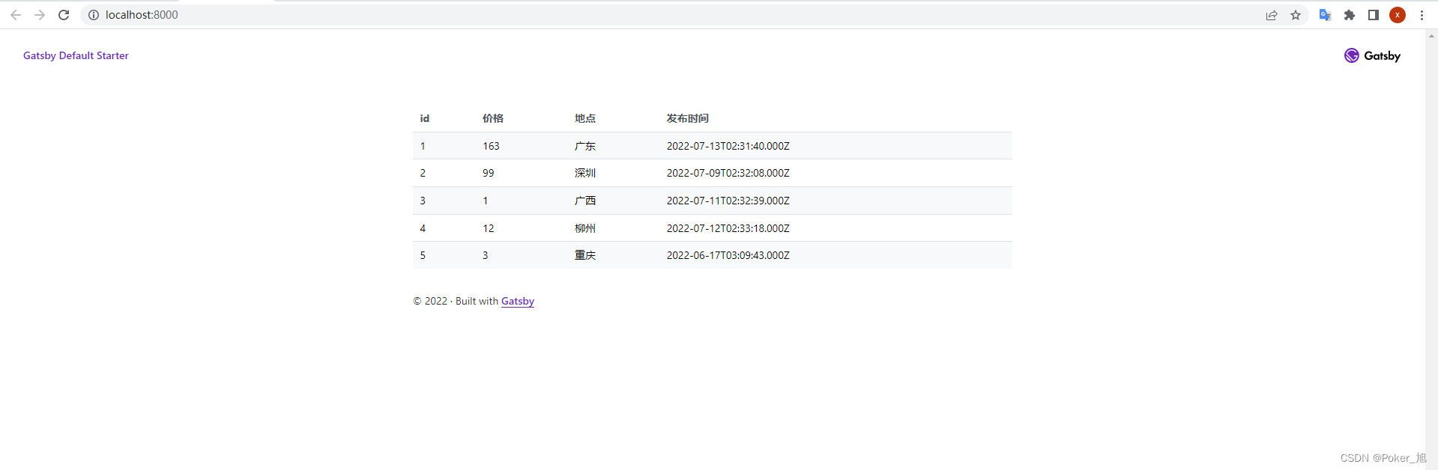Click id cell in the 广西 row

(x=423, y=201)
